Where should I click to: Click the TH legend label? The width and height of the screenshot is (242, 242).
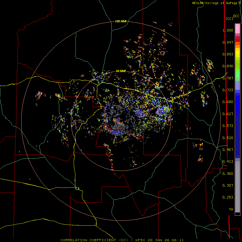(231, 209)
